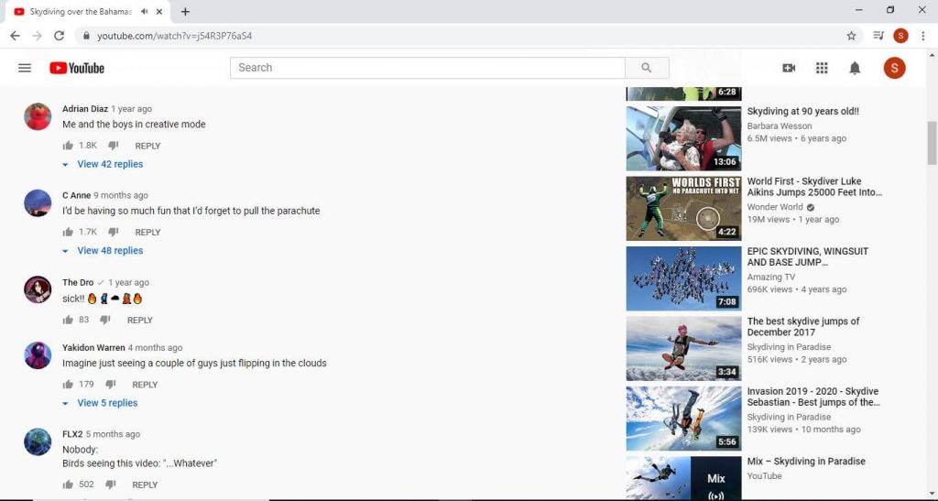Open Skydiving at 90 years old thumbnail
938x501 pixels.
pyautogui.click(x=683, y=138)
